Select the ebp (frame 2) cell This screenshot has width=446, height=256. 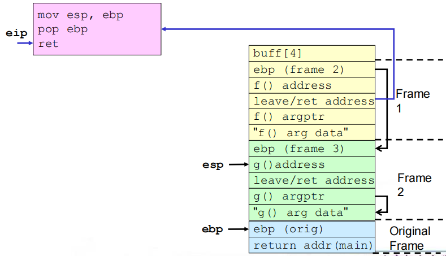coord(311,70)
